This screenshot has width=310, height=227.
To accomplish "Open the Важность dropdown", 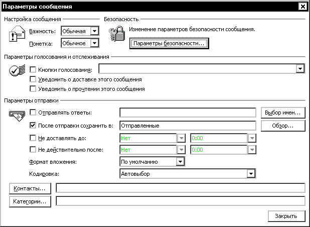I will click(x=94, y=31).
